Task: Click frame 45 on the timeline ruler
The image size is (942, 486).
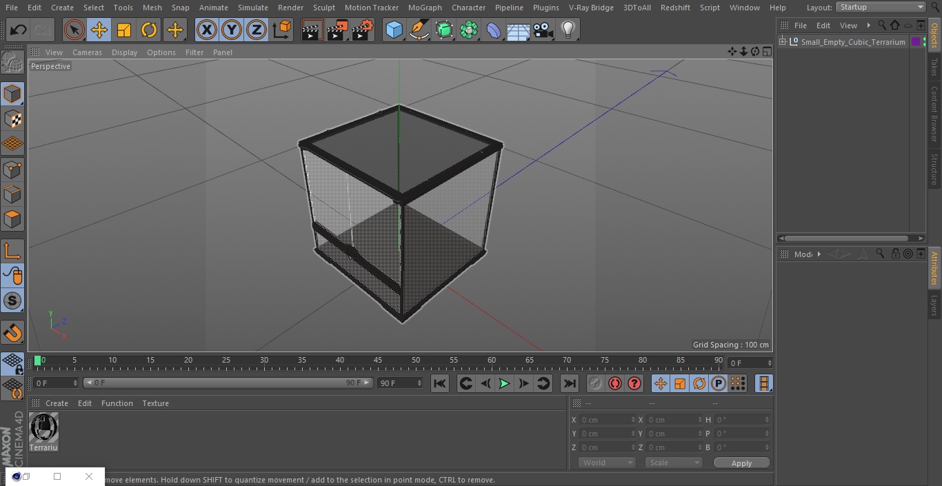Action: tap(378, 360)
